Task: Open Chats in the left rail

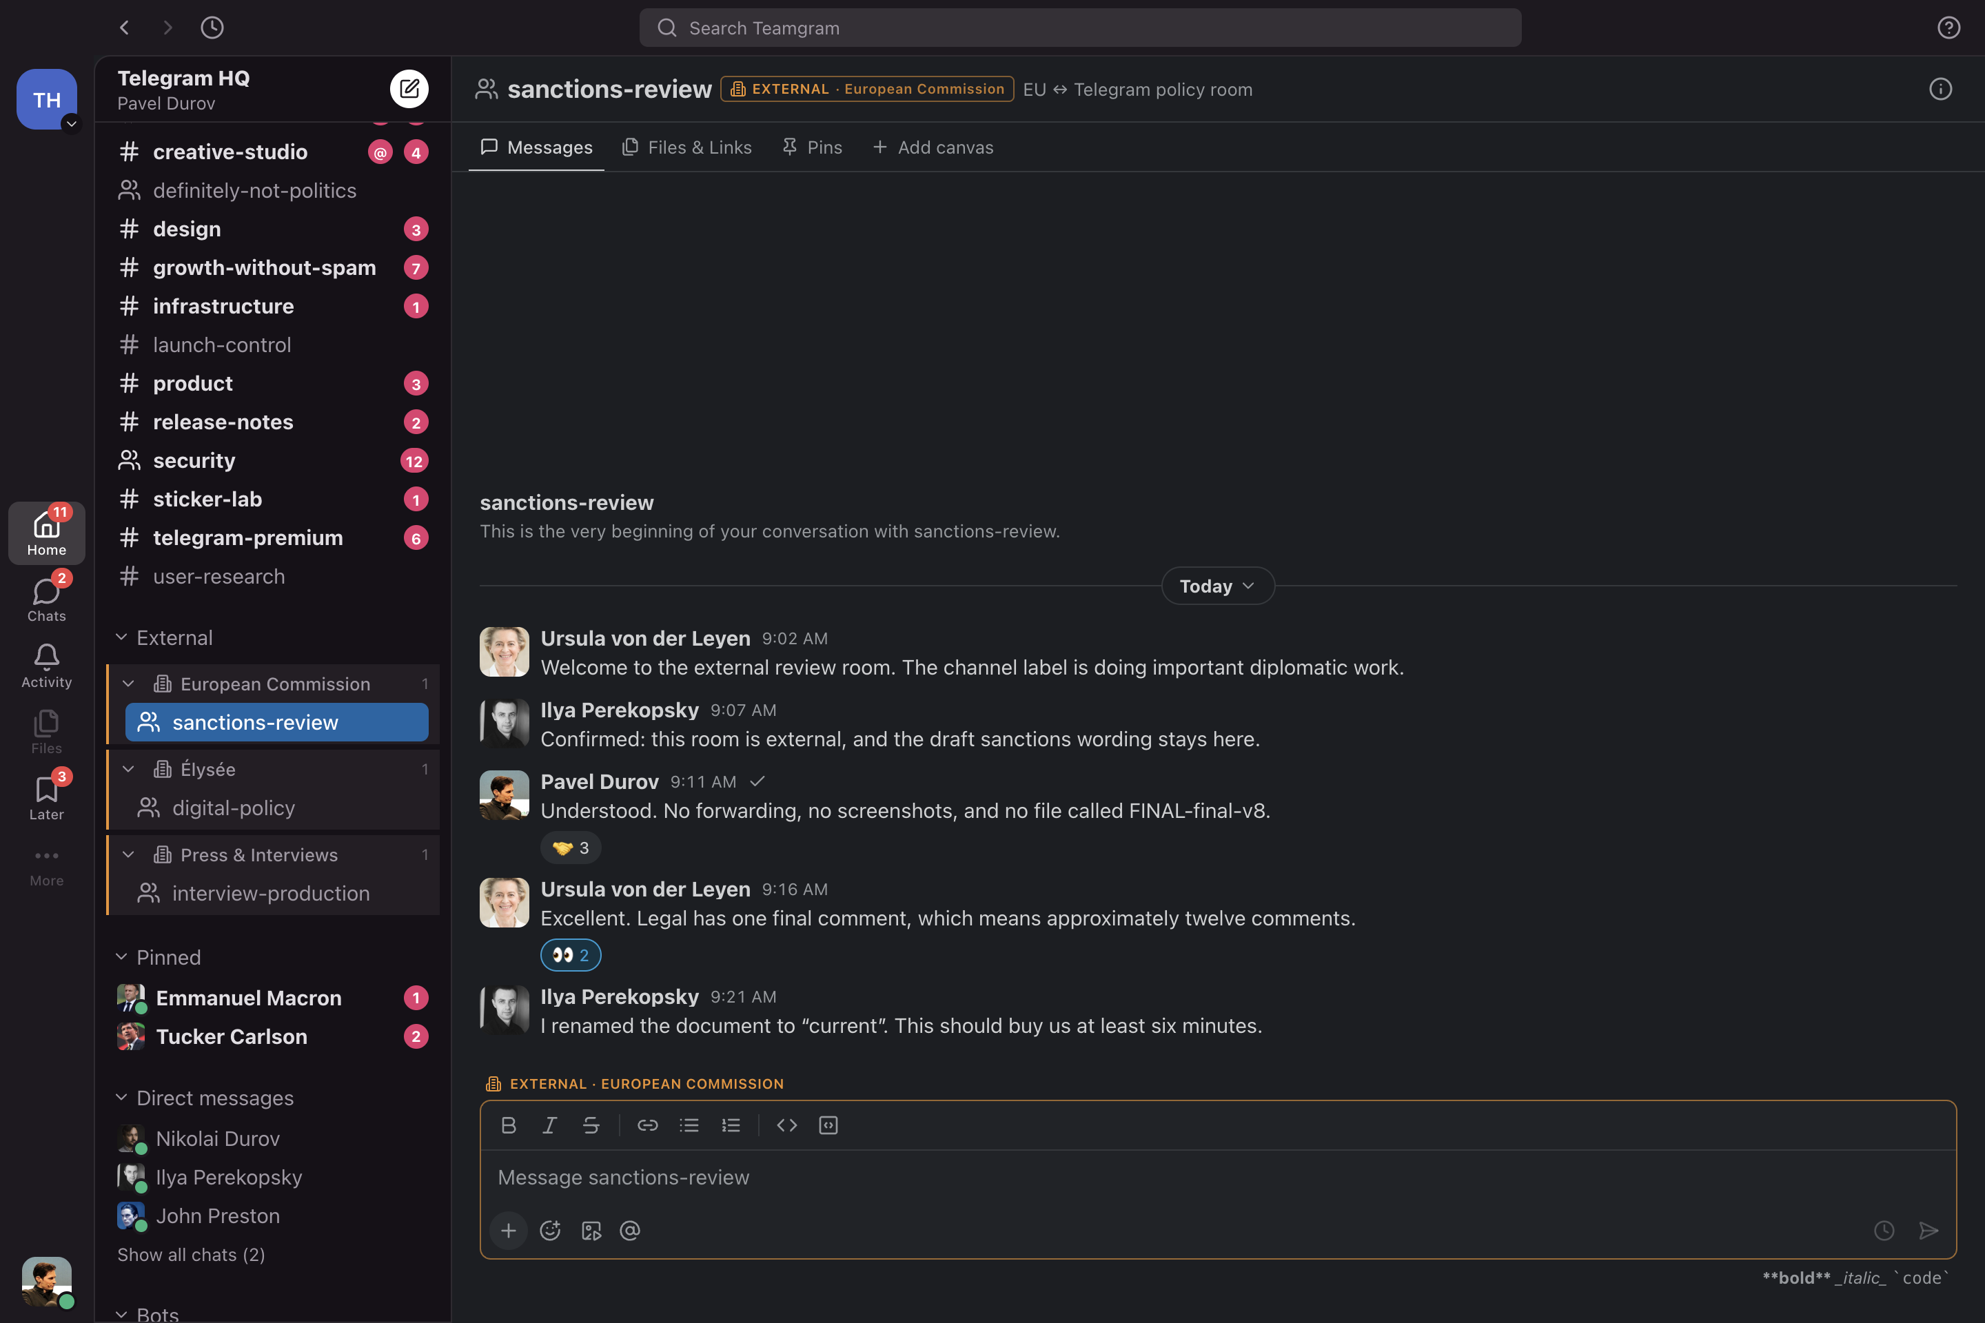Action: (46, 600)
